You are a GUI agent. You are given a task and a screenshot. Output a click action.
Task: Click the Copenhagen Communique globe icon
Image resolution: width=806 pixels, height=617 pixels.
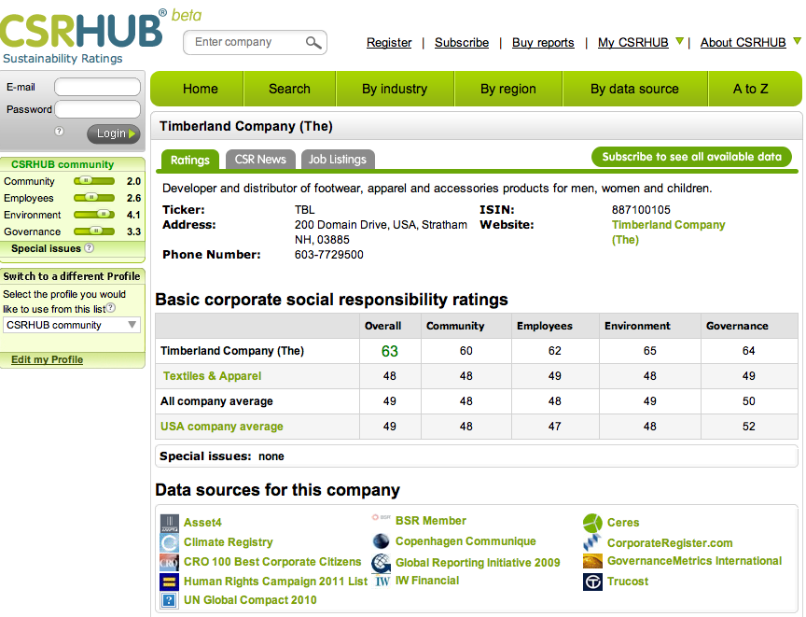pos(381,541)
